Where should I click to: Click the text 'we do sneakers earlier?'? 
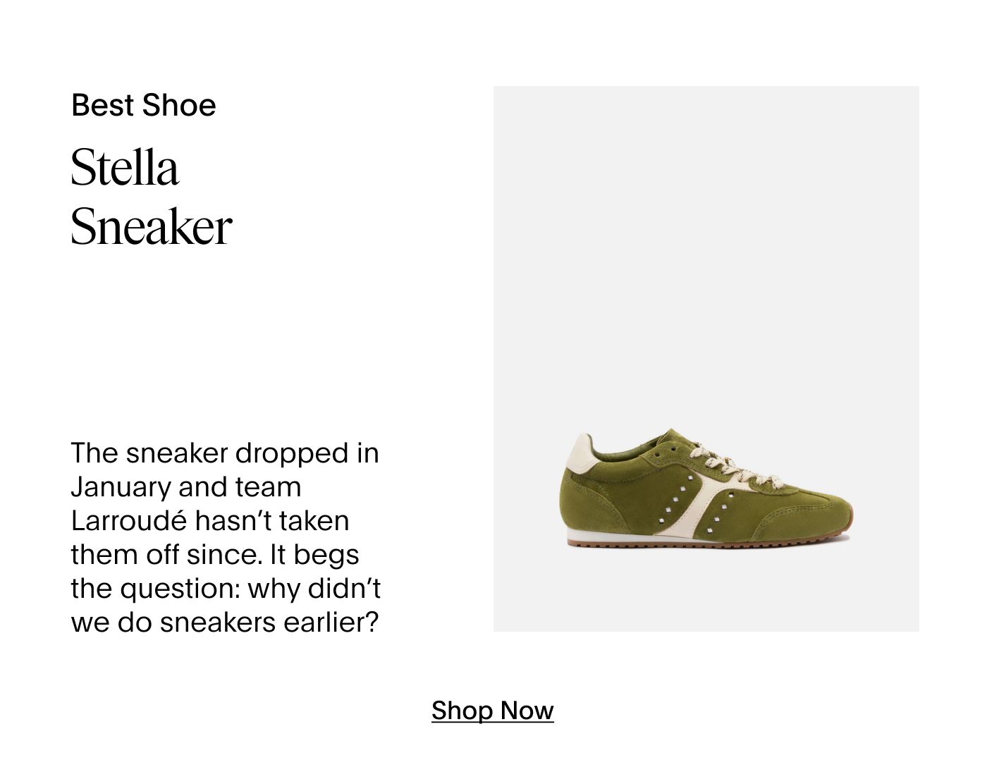[x=225, y=623]
